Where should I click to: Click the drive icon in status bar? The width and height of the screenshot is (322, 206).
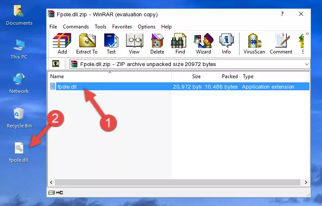tap(52, 193)
